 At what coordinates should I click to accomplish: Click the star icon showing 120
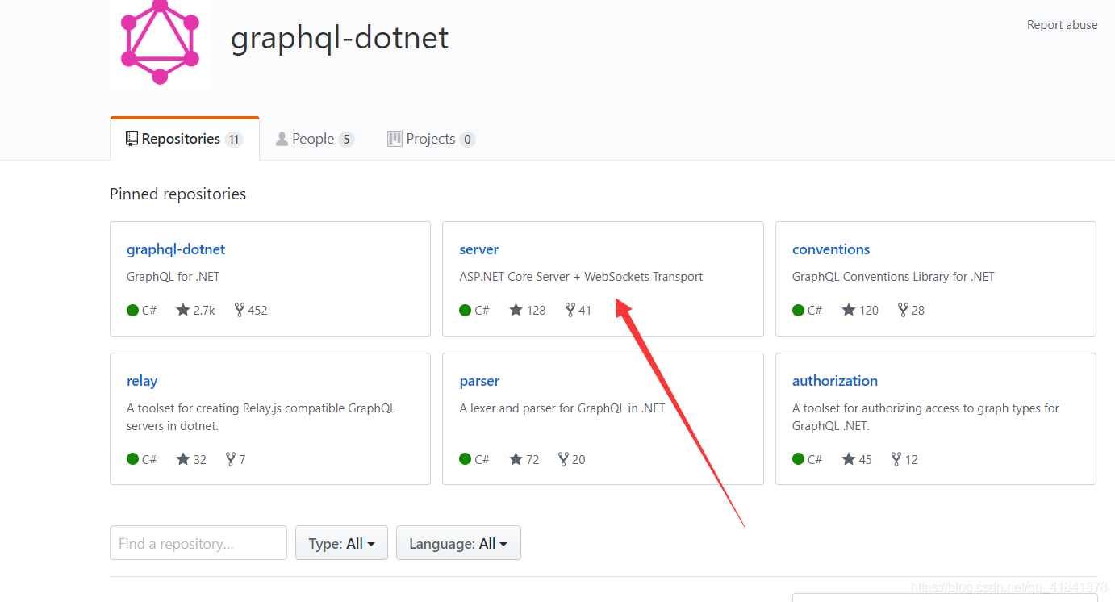click(x=849, y=310)
